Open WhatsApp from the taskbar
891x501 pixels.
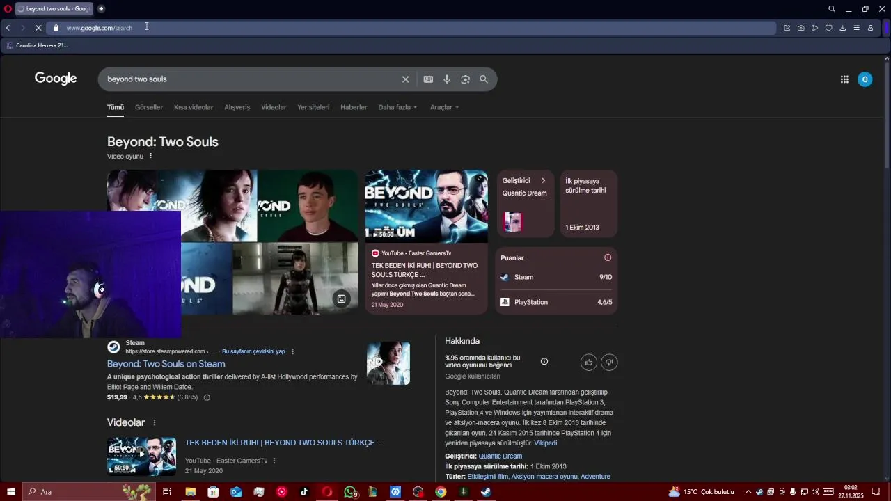tap(350, 492)
